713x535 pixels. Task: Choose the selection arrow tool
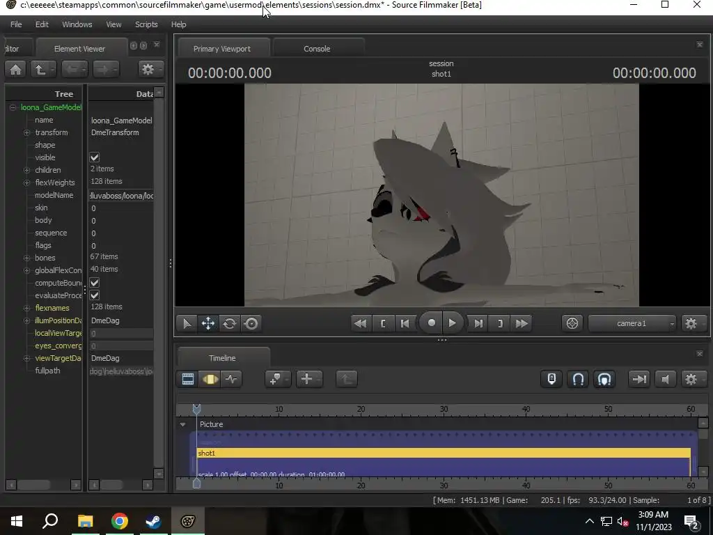pos(187,323)
